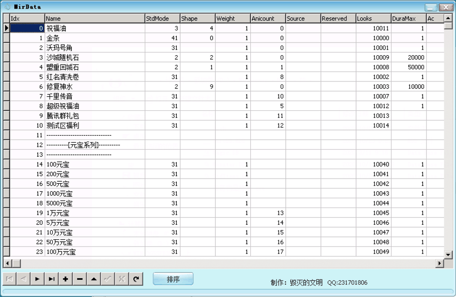Image resolution: width=456 pixels, height=297 pixels.
Task: Select the 修复神水 row name cell
Action: point(94,87)
